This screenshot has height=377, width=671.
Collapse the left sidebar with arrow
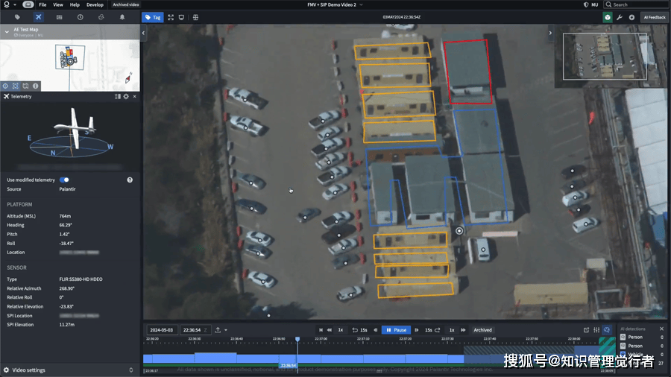pos(143,33)
